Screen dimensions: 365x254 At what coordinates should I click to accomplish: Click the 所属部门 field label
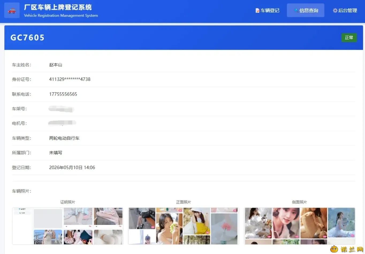[21, 153]
